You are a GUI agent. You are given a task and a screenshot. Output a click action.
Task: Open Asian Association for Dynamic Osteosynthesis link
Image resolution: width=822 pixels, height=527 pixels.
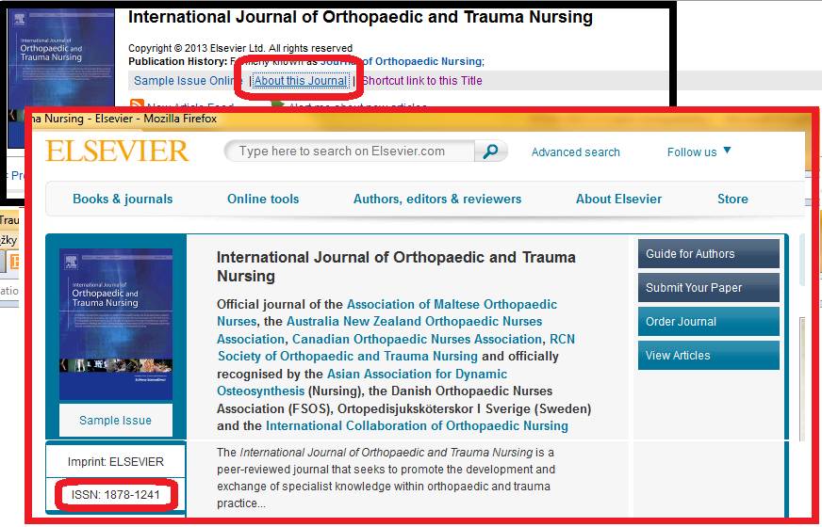tap(362, 383)
